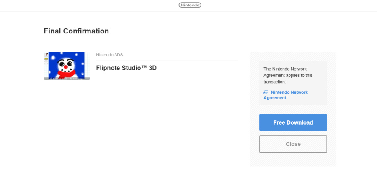Viewport: 377px width, 181px height.
Task: Click the Final Confirmation heading
Action: 76,31
